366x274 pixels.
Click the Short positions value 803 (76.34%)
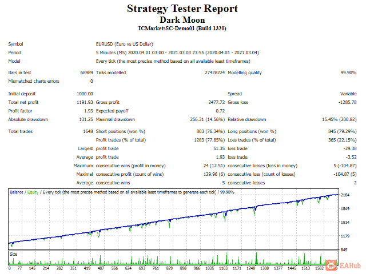pos(210,131)
